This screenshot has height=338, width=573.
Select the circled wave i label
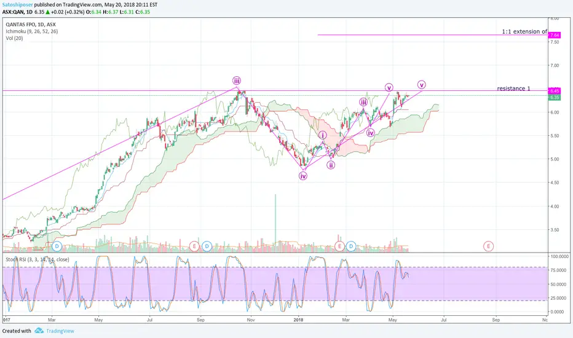pyautogui.click(x=323, y=136)
